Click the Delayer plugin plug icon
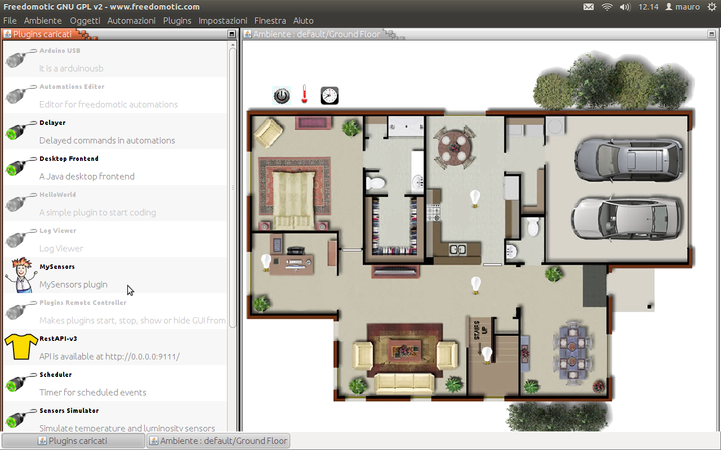Viewport: 721px width, 450px height. tap(20, 131)
